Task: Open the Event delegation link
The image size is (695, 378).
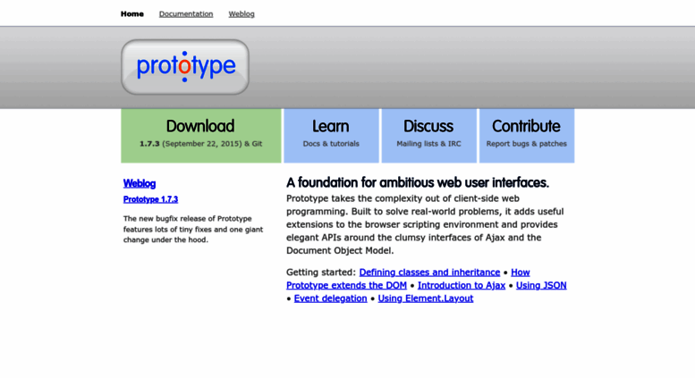Action: click(331, 298)
